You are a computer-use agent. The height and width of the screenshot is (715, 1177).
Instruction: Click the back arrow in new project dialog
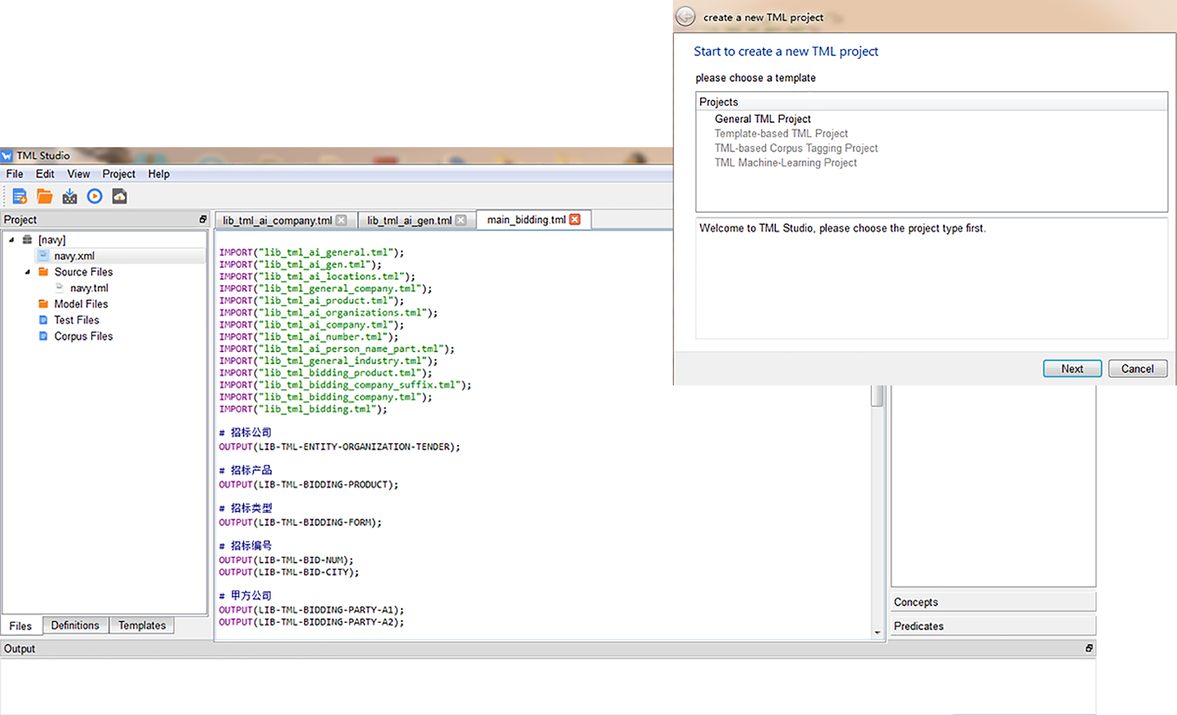click(x=685, y=17)
